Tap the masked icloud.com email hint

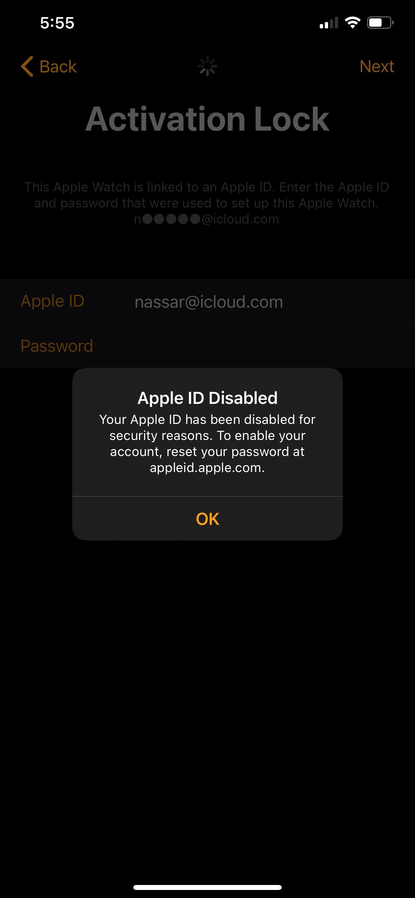pyautogui.click(x=206, y=219)
